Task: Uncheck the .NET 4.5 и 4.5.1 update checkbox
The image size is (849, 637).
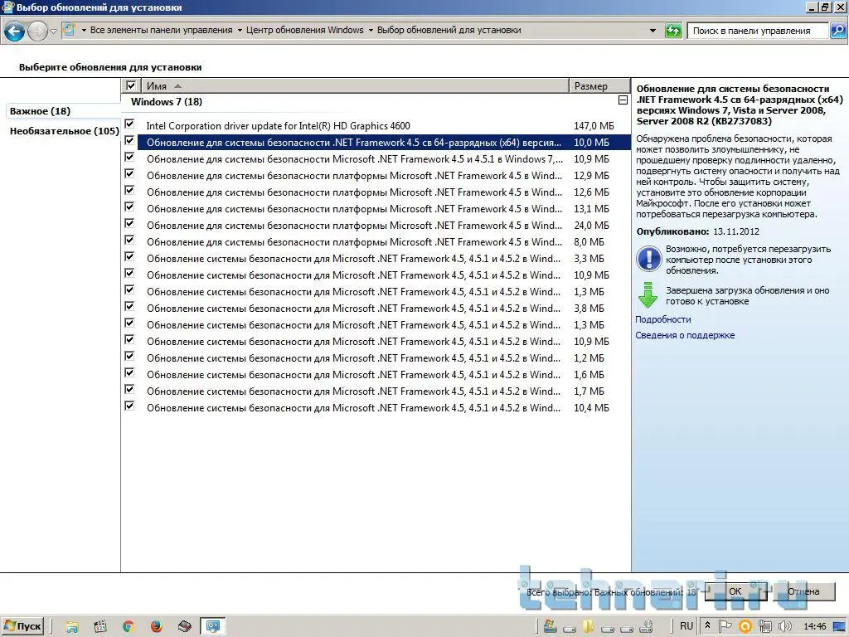Action: pos(129,157)
